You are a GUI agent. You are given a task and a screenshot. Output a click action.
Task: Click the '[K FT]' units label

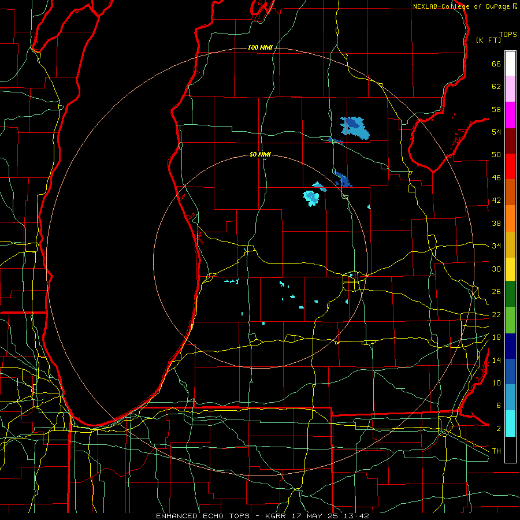click(488, 40)
